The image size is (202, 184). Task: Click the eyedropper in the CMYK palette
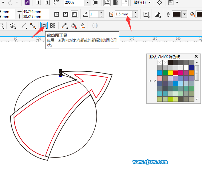coord(155,81)
